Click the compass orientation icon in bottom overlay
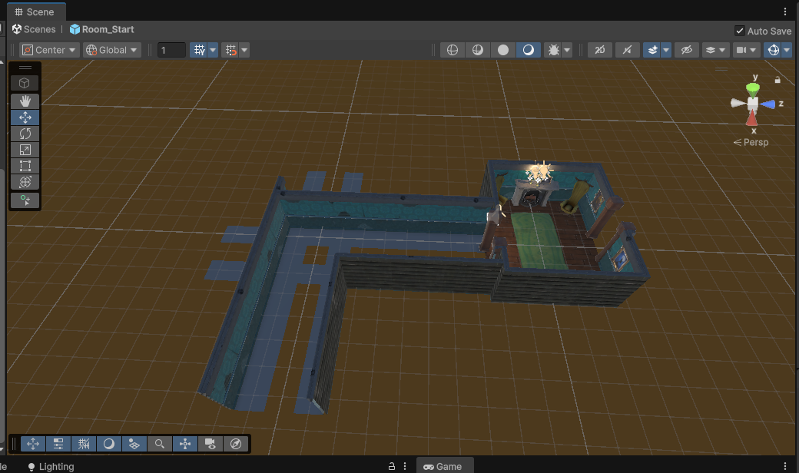The image size is (799, 473). click(x=236, y=444)
